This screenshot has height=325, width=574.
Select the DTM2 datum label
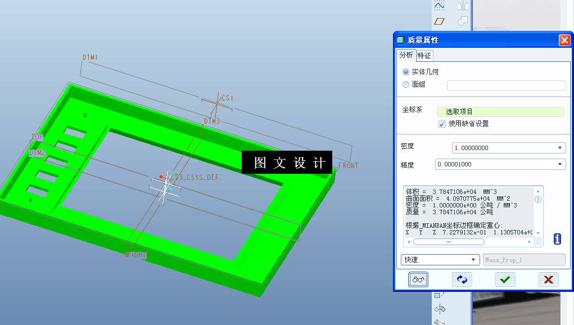37,152
